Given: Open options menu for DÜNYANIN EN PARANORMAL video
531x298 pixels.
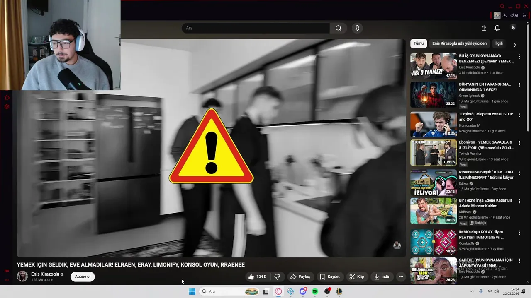Looking at the screenshot, I should pos(519,85).
